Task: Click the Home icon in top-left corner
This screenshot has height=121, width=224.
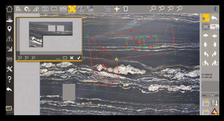Action: coord(9,9)
